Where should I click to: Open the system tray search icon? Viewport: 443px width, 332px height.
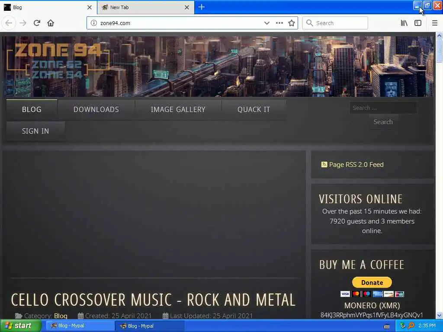point(411,326)
